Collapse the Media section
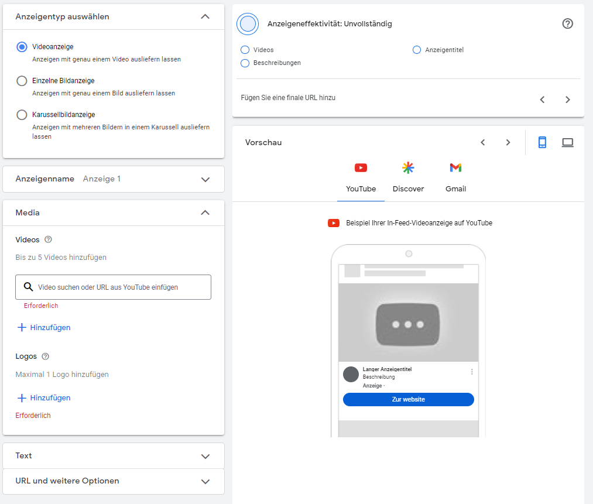593x504 pixels. [x=205, y=212]
